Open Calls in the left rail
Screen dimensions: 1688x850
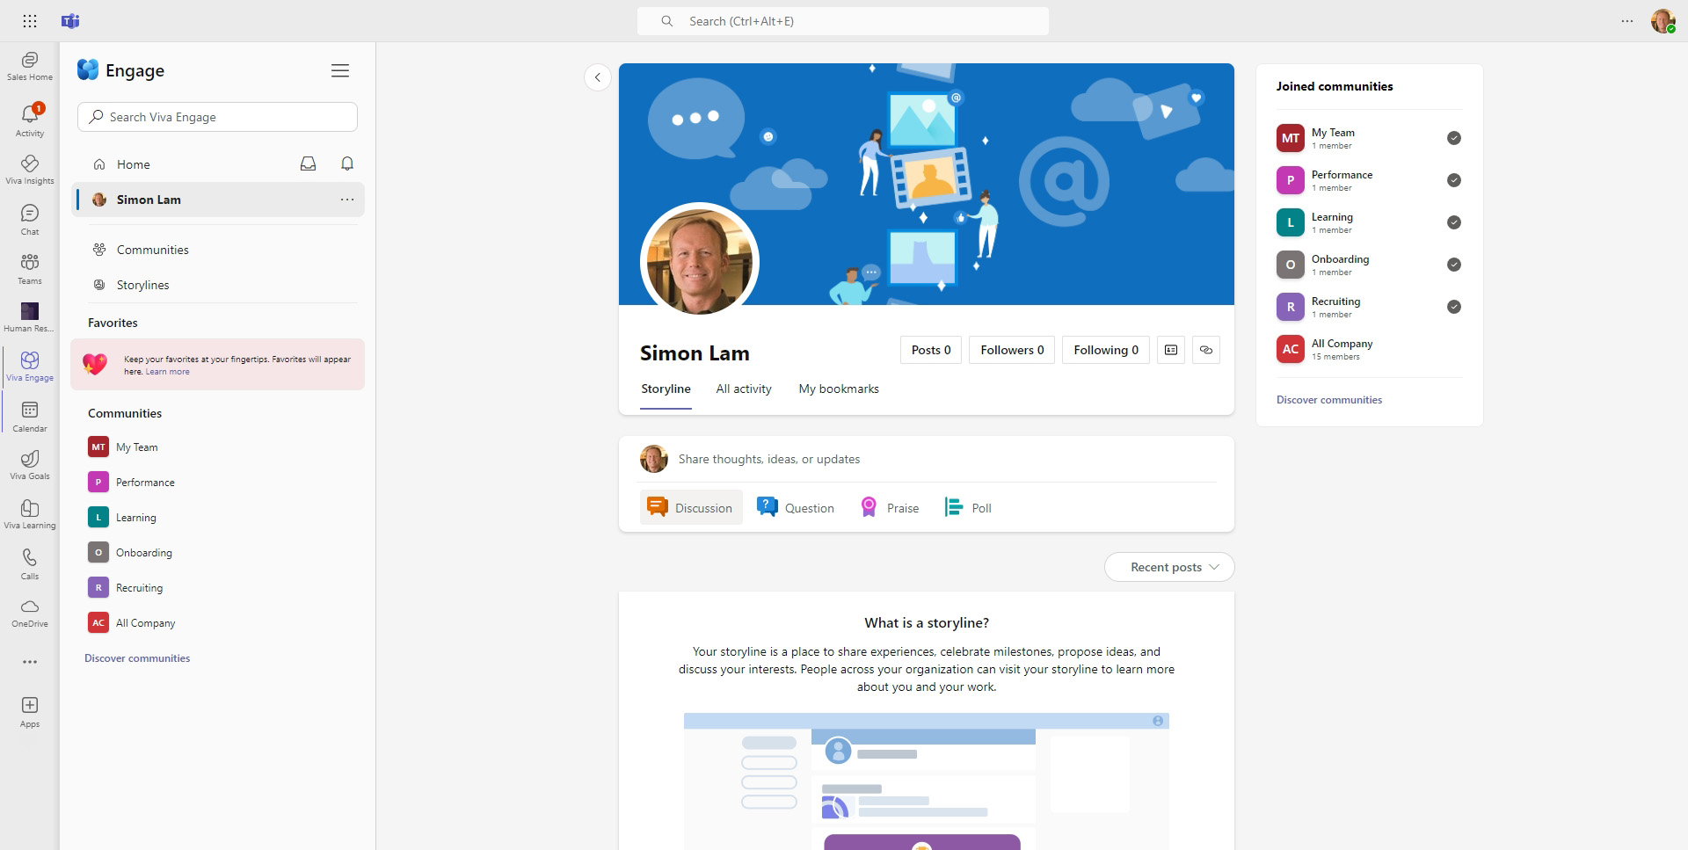point(30,564)
